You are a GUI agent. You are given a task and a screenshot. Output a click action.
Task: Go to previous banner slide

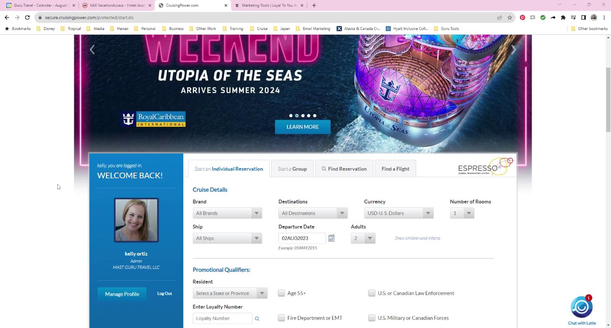92,50
